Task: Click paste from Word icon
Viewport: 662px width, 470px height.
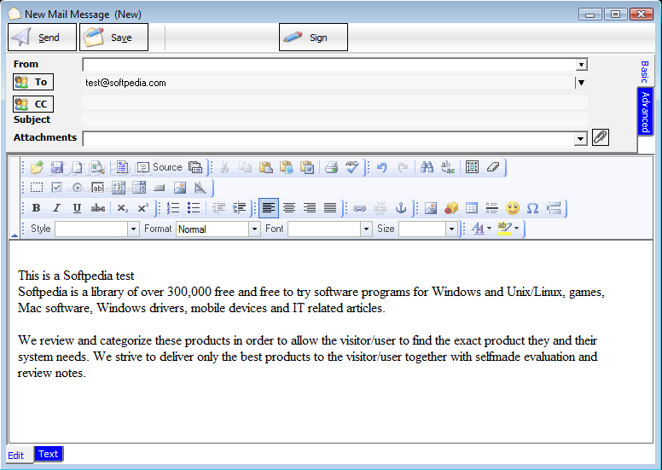Action: point(307,167)
